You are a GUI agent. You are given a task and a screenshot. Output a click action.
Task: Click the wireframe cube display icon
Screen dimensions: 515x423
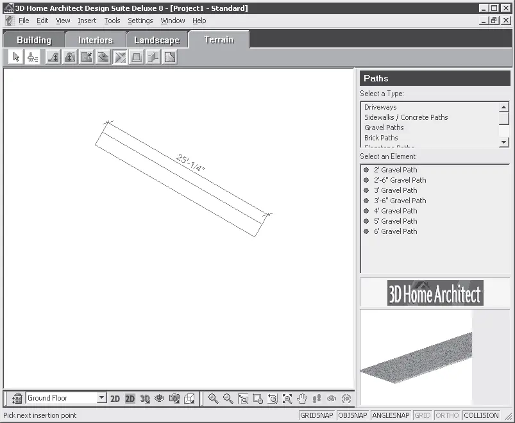[189, 399]
